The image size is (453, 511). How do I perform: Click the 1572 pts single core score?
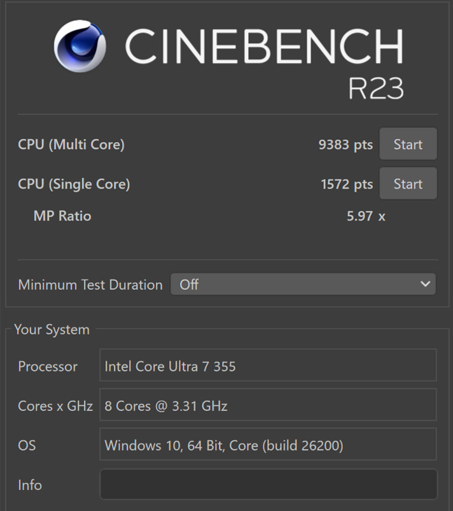click(x=347, y=184)
